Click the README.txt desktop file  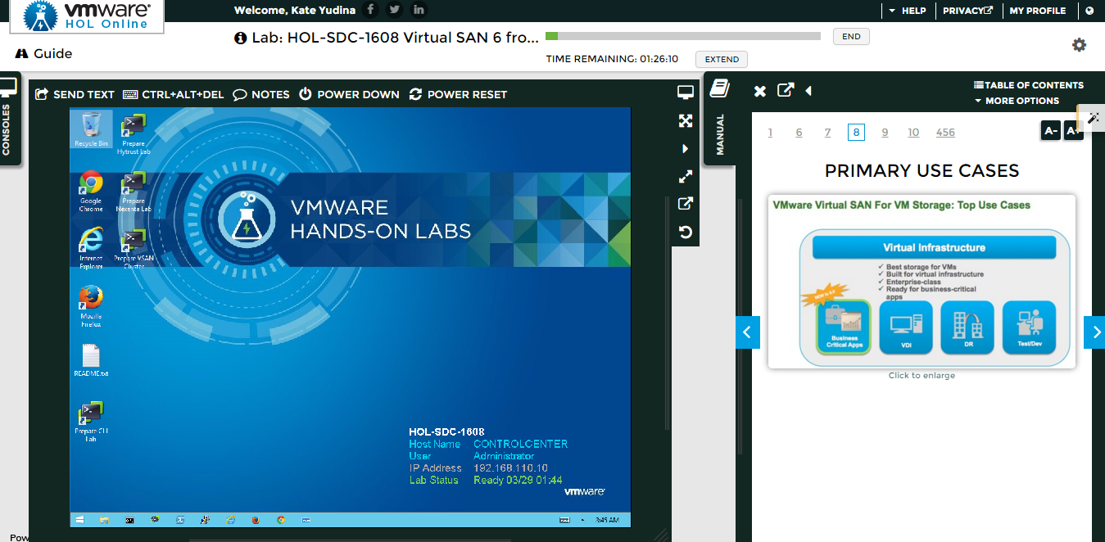point(91,360)
